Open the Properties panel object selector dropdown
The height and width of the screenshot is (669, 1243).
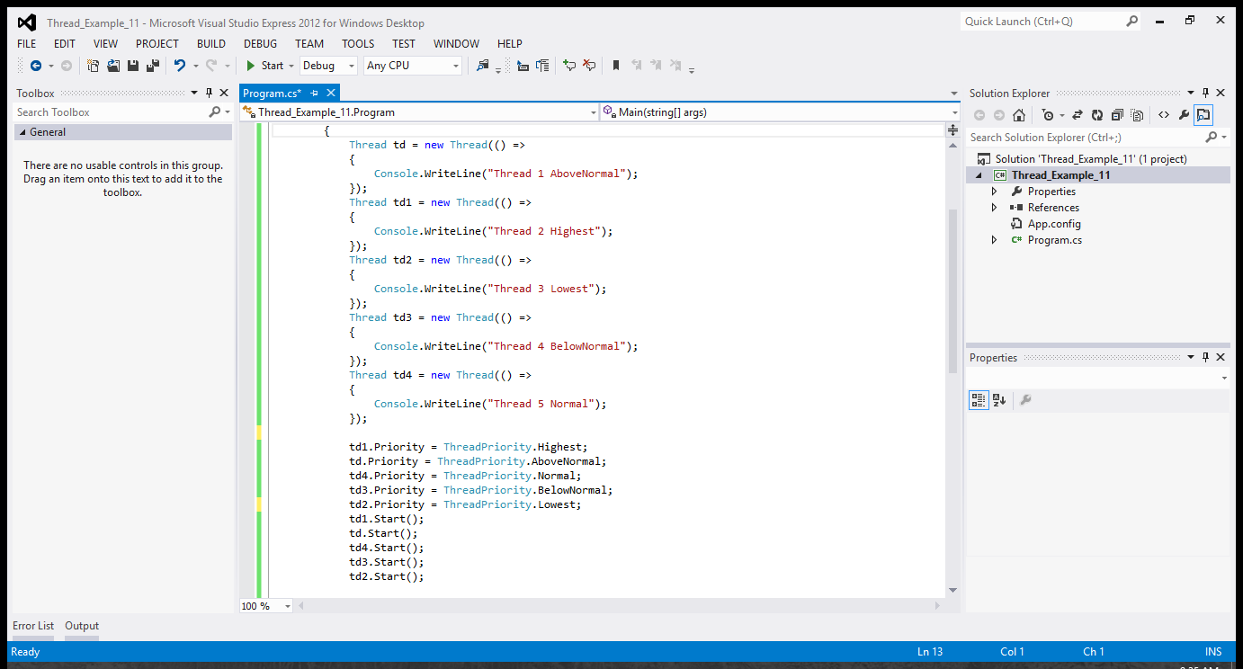1224,379
